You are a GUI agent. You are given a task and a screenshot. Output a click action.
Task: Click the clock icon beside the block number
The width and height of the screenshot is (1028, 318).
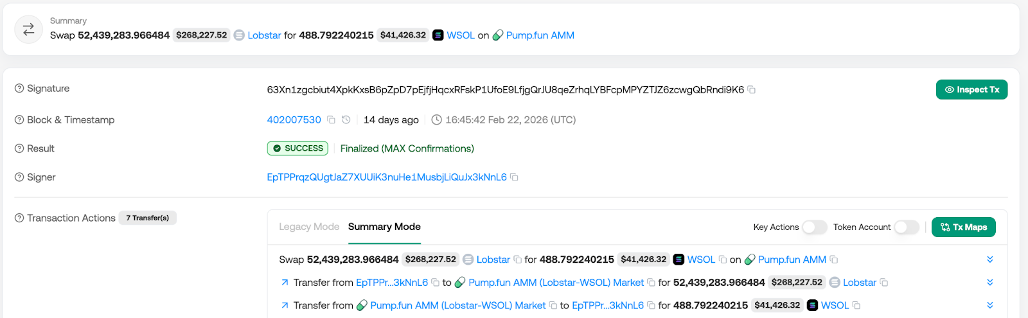pos(346,119)
